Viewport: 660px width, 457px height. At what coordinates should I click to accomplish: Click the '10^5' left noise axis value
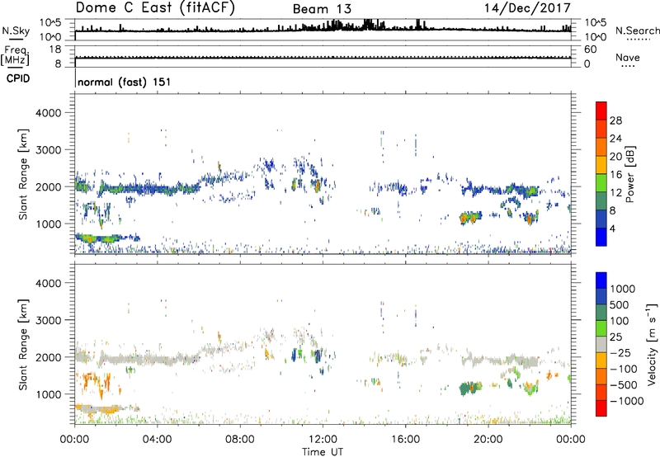pyautogui.click(x=50, y=22)
